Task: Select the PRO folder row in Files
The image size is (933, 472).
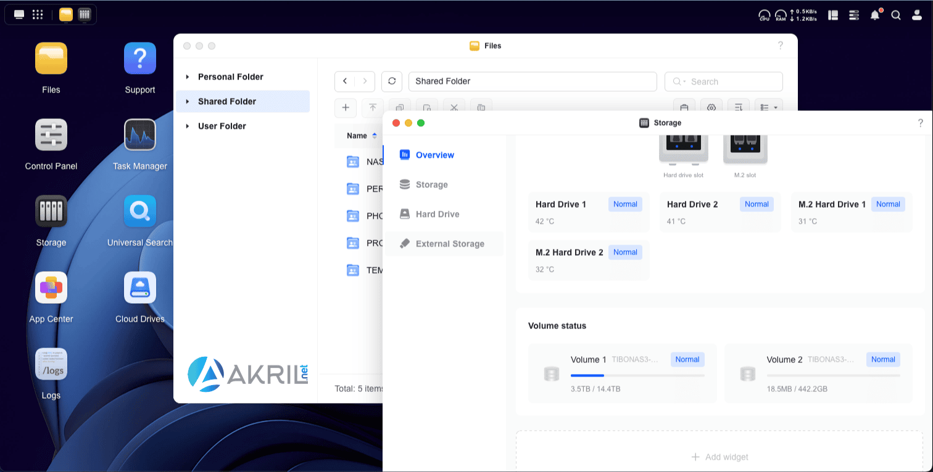Action: tap(364, 243)
